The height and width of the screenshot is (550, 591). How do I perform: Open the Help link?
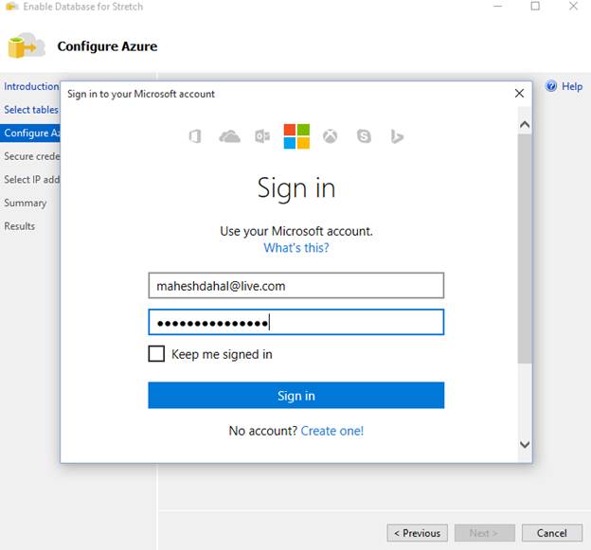pyautogui.click(x=572, y=86)
